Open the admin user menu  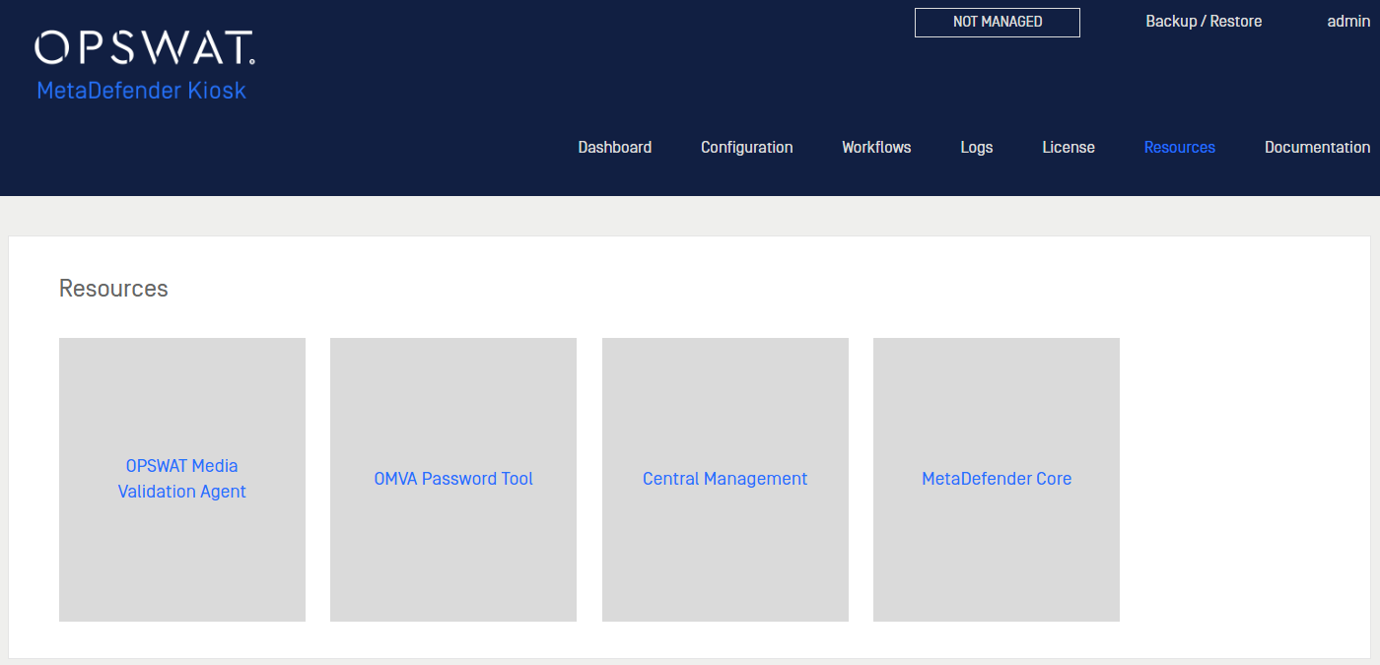coord(1348,22)
